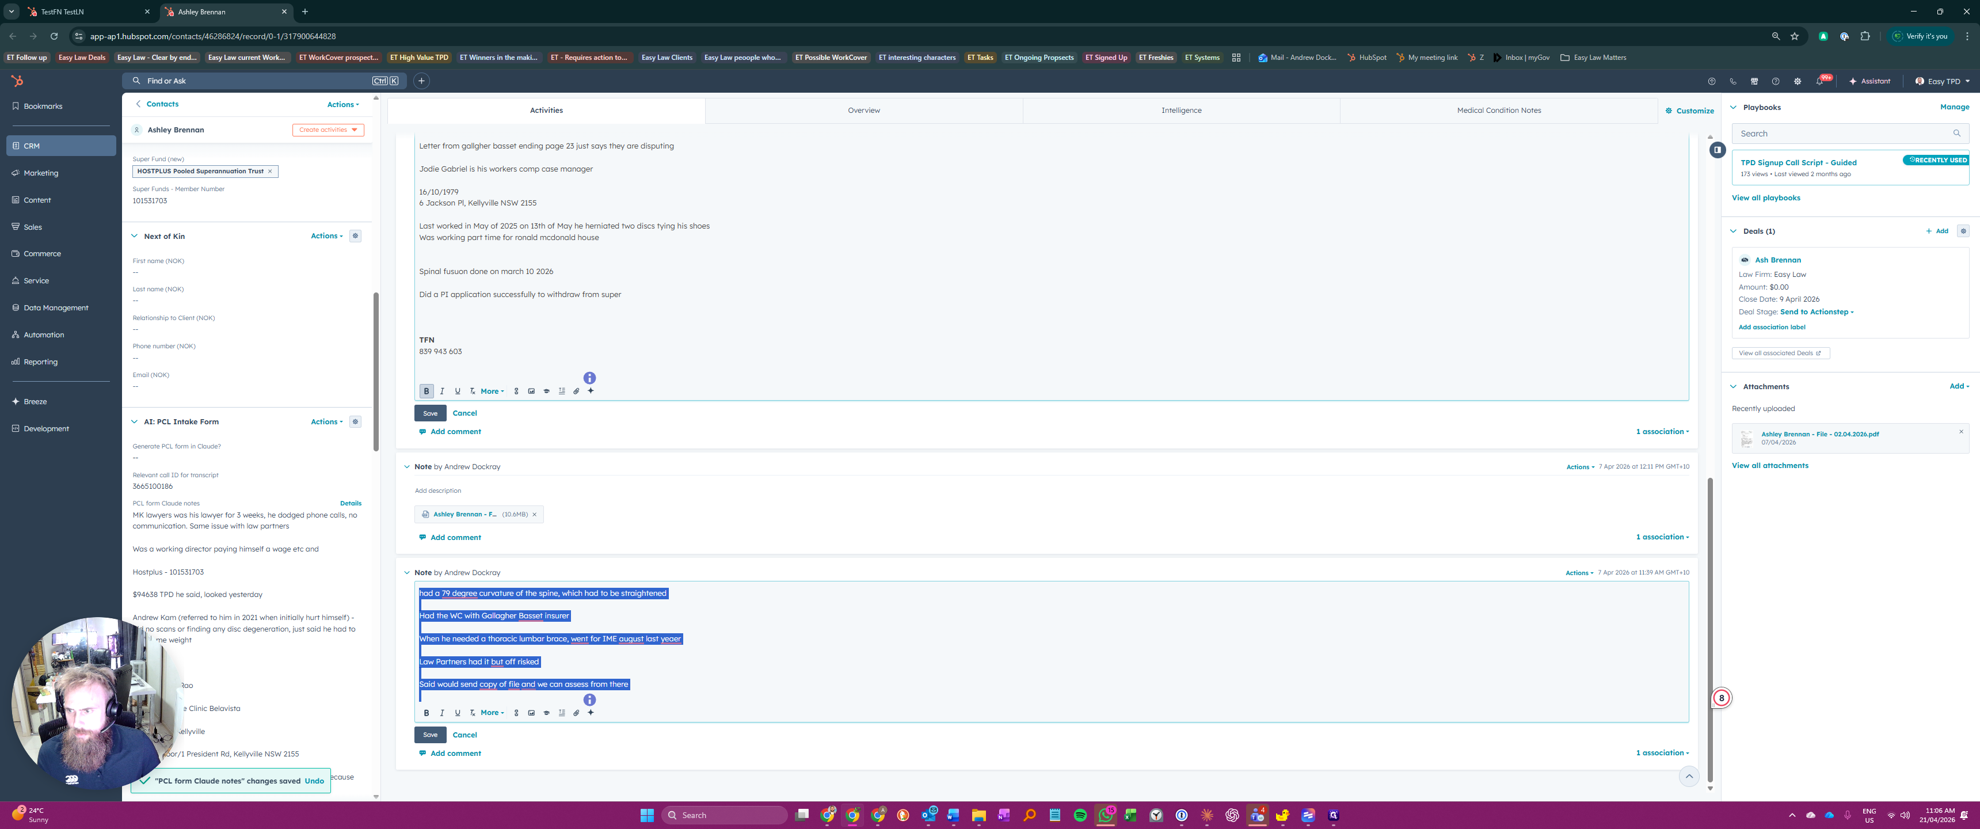Viewport: 1980px width, 829px height.
Task: Insert a link using the editor link icon
Action: pos(516,713)
